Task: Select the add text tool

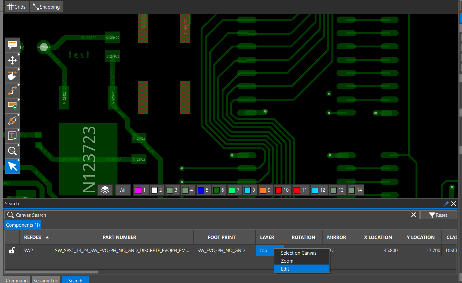Action: (12, 136)
